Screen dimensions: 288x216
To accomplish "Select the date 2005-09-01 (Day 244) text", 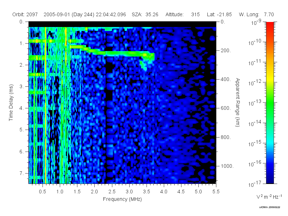I will pos(69,15).
